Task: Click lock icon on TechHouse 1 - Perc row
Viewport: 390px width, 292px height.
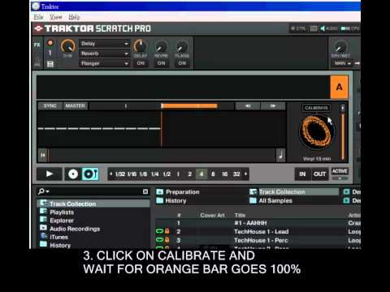Action: [167, 240]
